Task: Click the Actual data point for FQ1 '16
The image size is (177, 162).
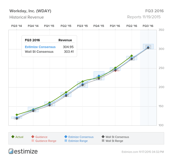Action: [115, 68]
